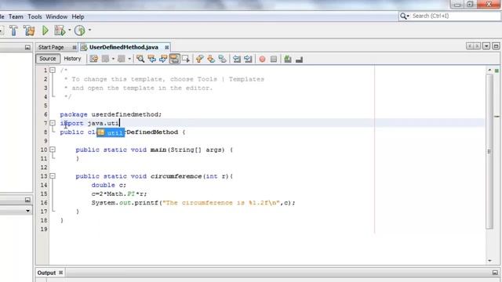Click the Uncomment code icon
This screenshot has height=282, width=502.
[x=299, y=60]
